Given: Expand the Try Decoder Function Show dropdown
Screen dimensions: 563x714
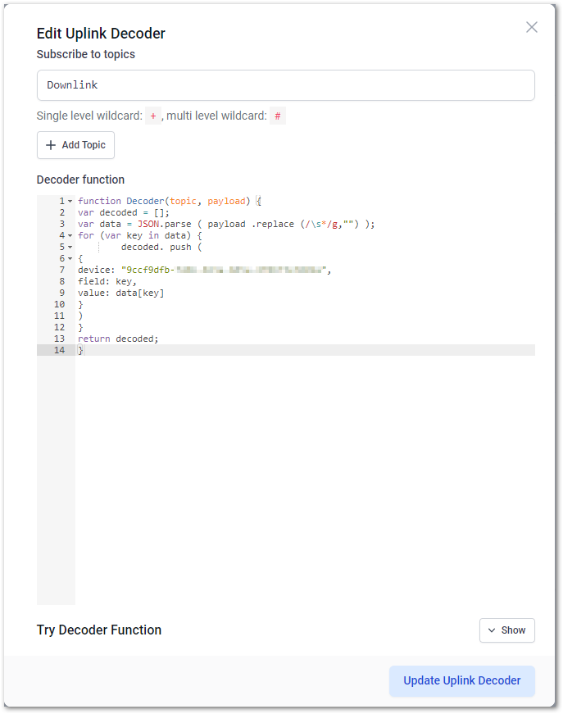Looking at the screenshot, I should 506,630.
